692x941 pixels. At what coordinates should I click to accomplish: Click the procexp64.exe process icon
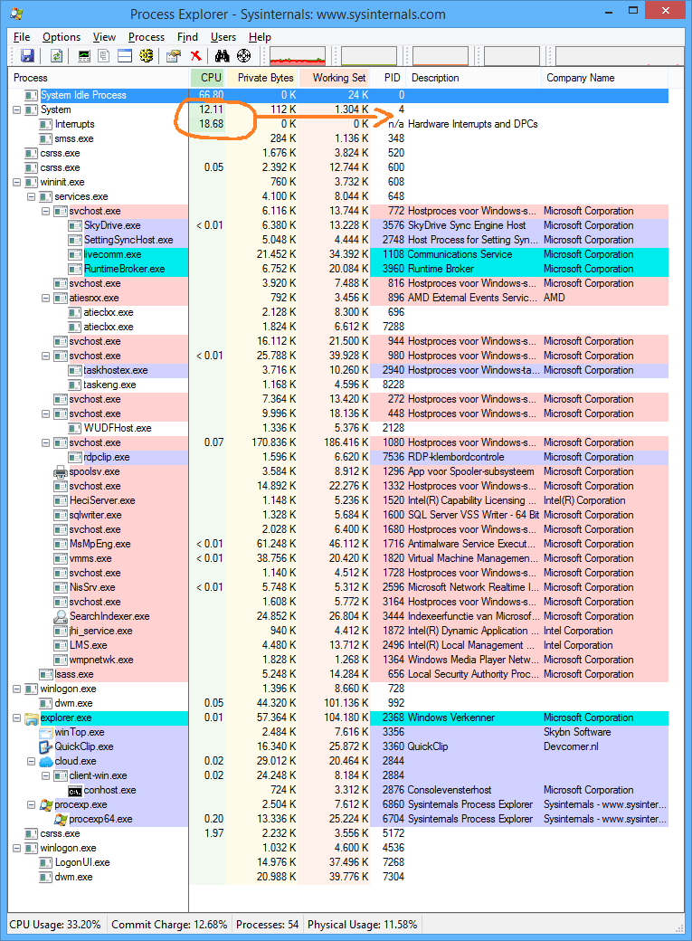click(x=60, y=819)
